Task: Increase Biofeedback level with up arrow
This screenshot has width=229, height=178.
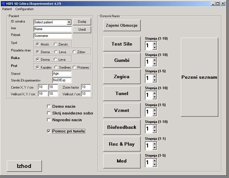Action: tap(154, 127)
